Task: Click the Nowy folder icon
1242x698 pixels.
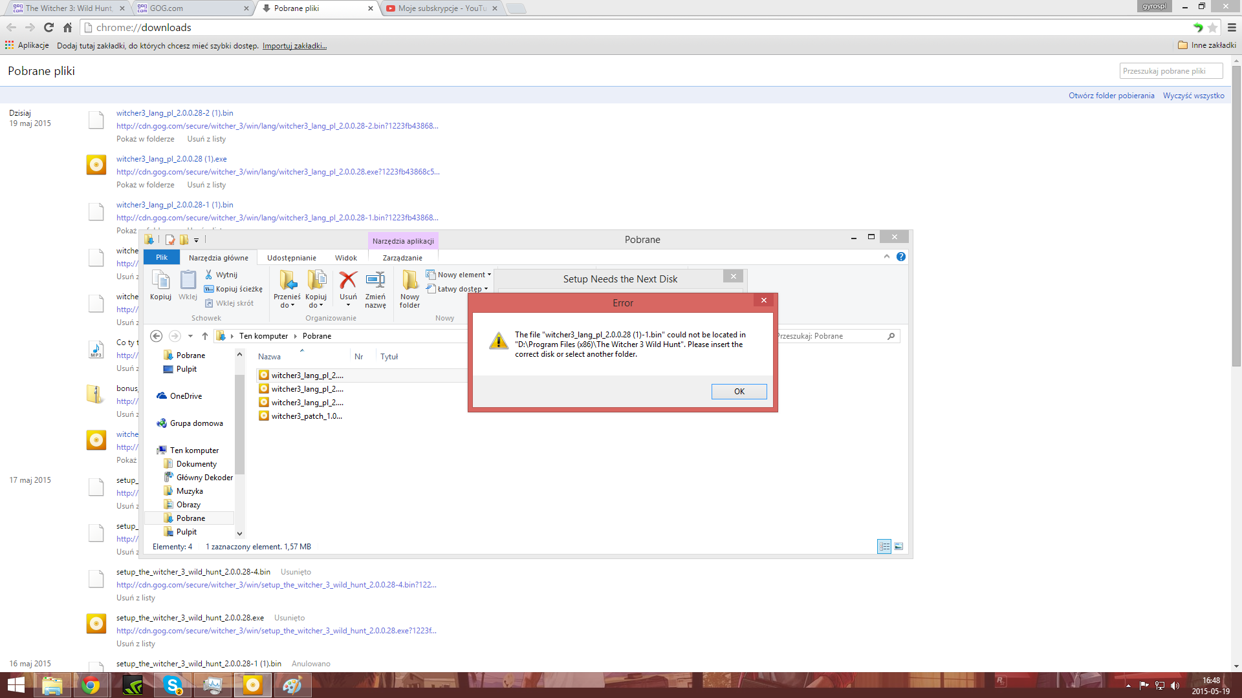Action: 409,289
